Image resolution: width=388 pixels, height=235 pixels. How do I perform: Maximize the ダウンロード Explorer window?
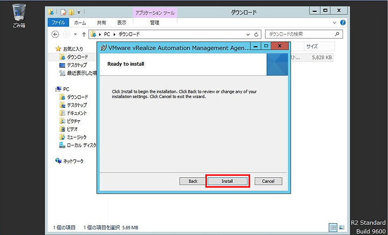point(325,10)
